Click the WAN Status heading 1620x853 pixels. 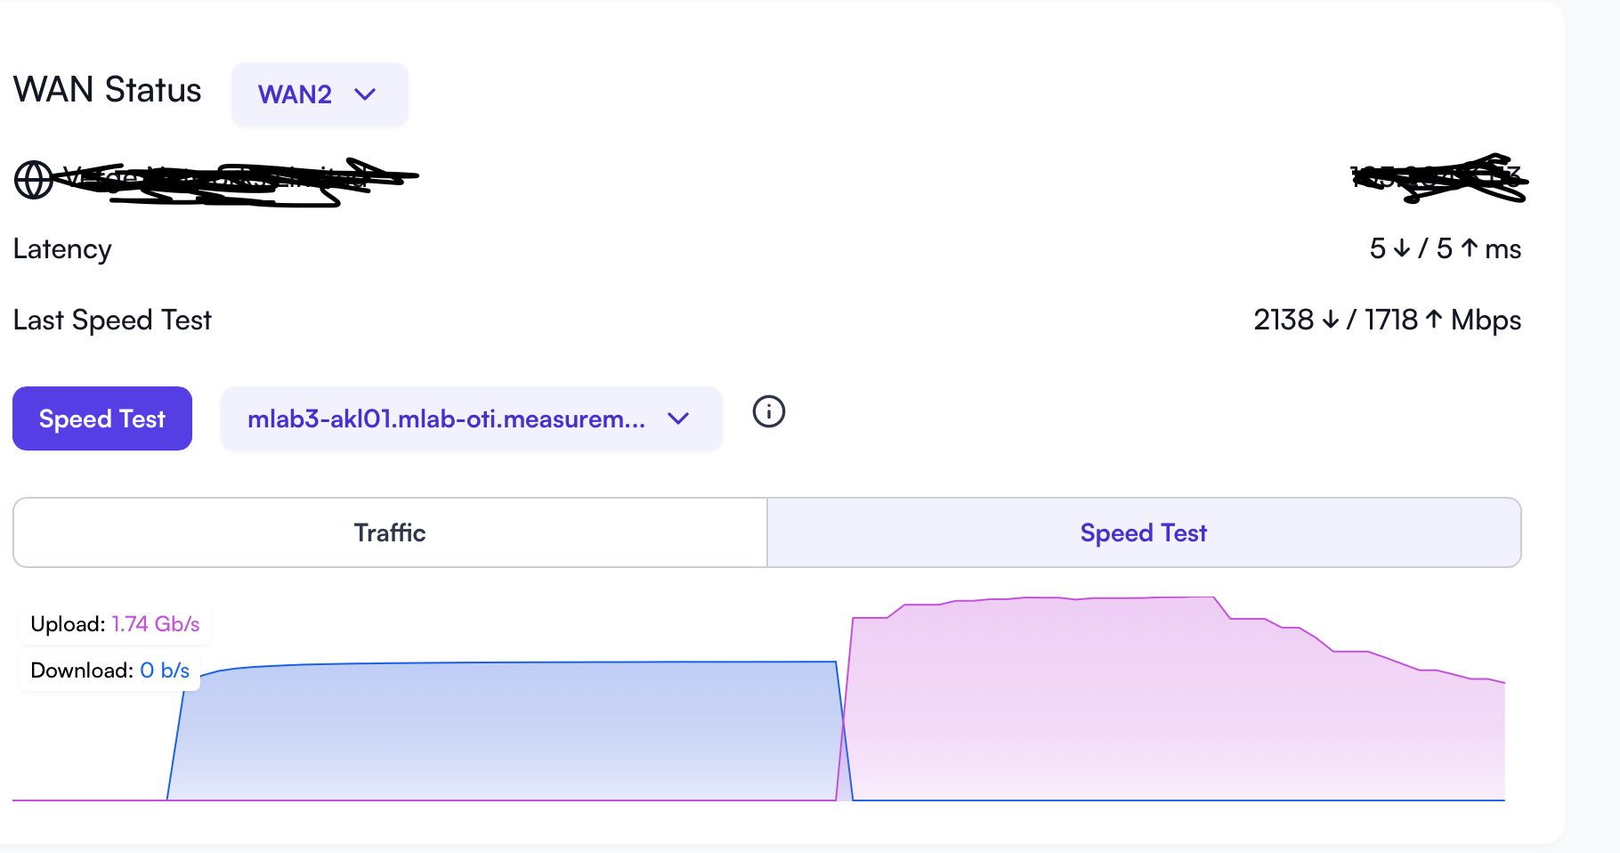coord(107,90)
